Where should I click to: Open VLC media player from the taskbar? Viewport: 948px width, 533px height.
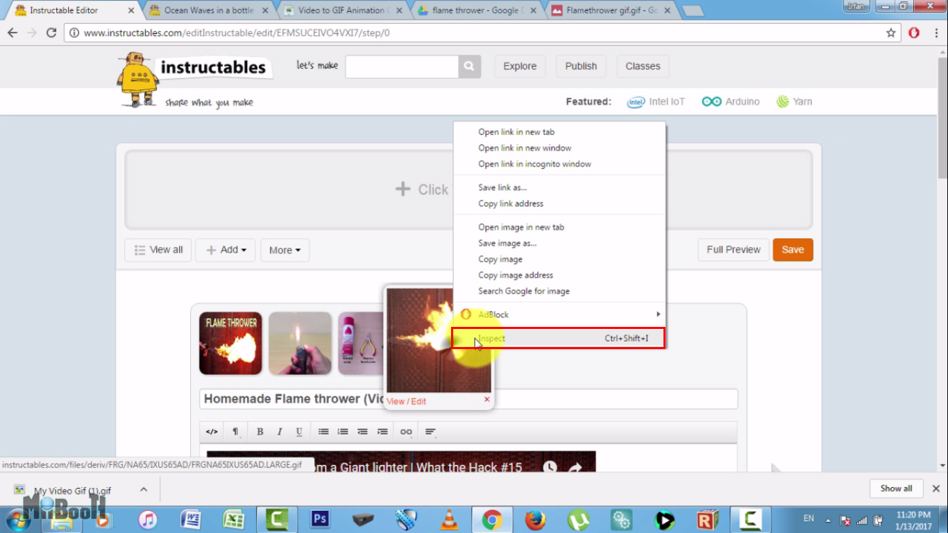(x=450, y=519)
